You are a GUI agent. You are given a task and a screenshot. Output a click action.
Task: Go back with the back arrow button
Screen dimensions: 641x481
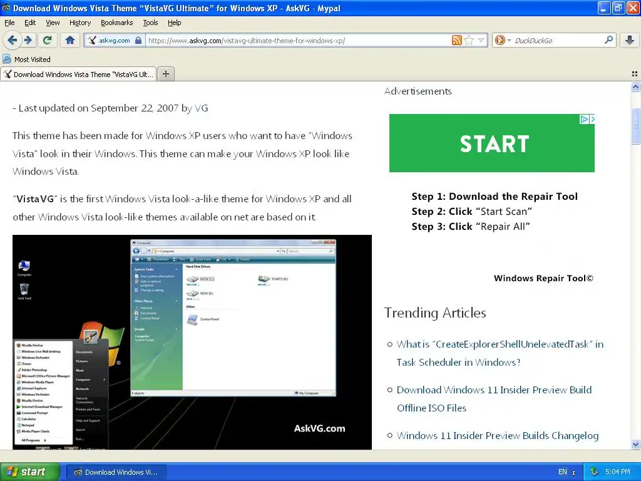pyautogui.click(x=13, y=40)
